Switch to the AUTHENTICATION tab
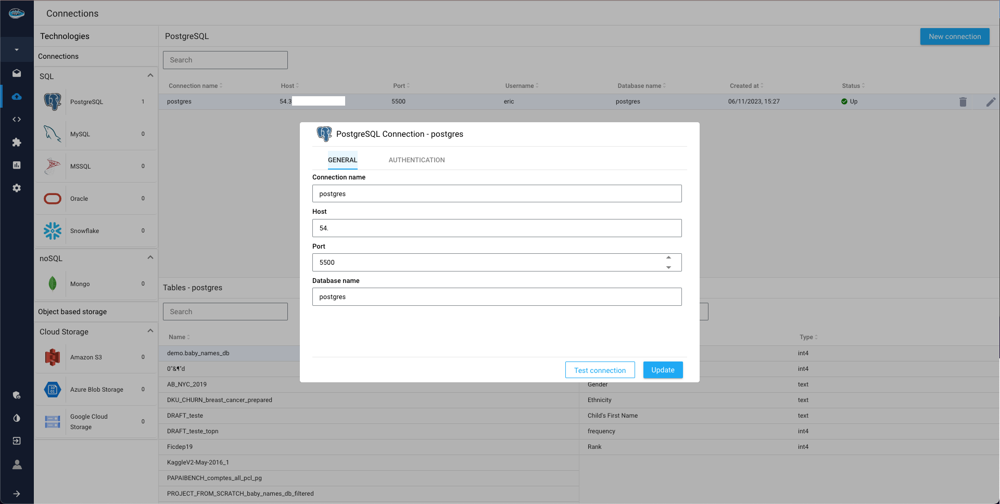 pyautogui.click(x=416, y=160)
